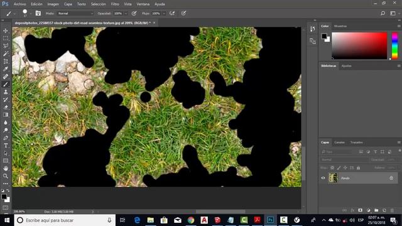Select the Crop tool
Screen dimensions: 402x226
coord(6,62)
